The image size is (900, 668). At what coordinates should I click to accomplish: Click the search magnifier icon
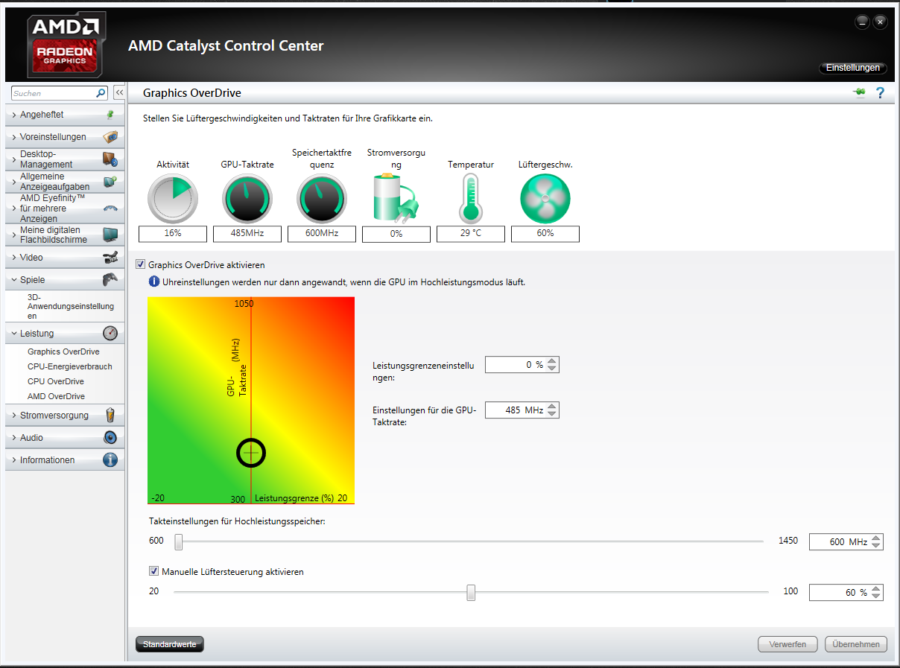point(101,93)
